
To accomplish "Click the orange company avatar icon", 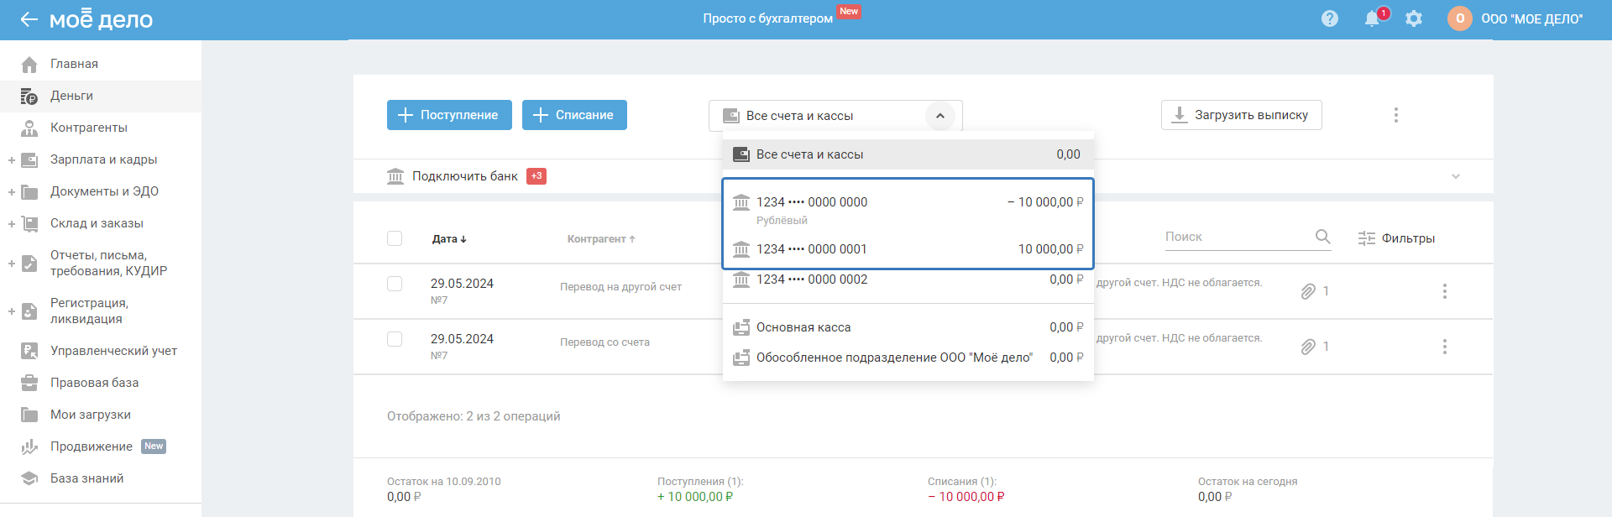I will 1460,18.
